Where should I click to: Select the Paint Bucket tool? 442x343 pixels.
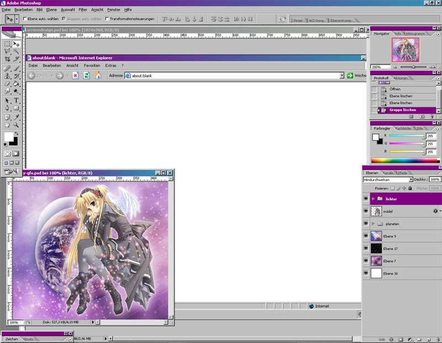[x=16, y=84]
